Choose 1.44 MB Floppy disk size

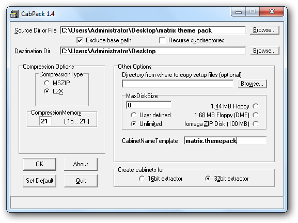click(x=256, y=106)
